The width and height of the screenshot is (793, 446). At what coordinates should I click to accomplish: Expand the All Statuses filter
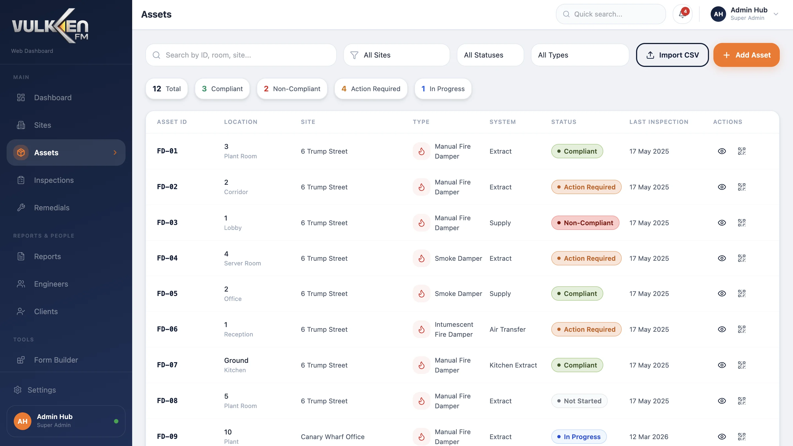pos(490,55)
